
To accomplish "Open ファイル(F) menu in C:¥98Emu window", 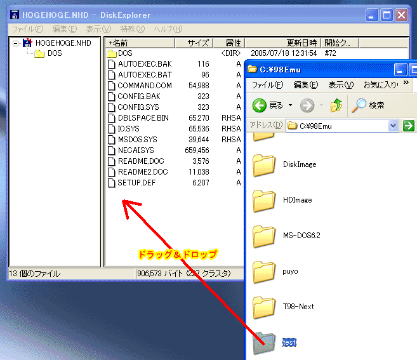I will 268,85.
